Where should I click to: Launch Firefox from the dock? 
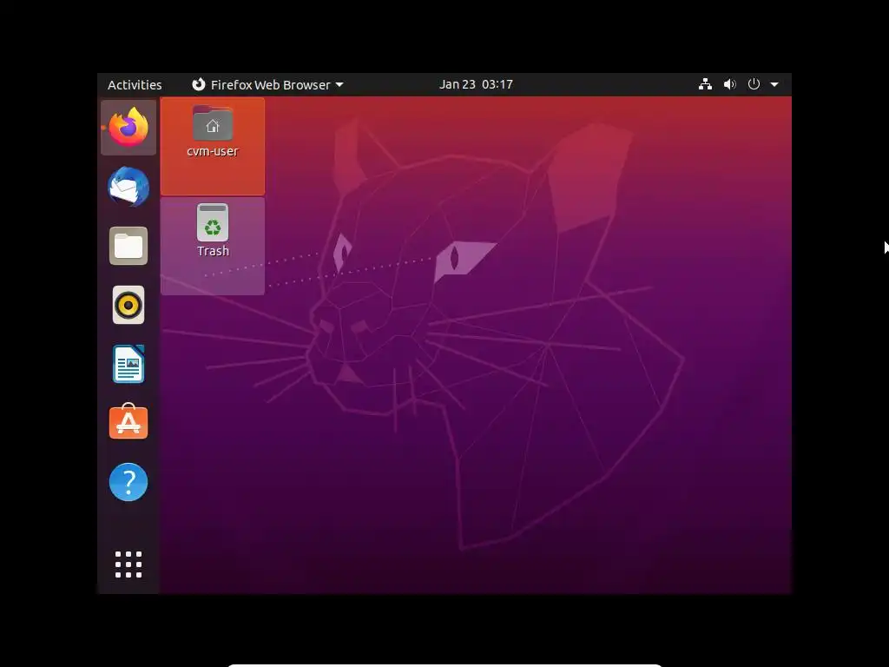pyautogui.click(x=128, y=128)
